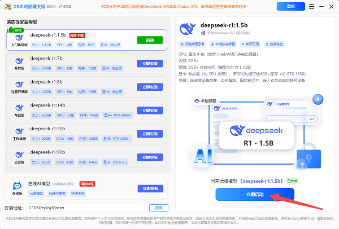Image resolution: width=339 pixels, height=229 pixels.
Task: Click the 显卡: RTX 3090+ tag
Action: click(116, 139)
